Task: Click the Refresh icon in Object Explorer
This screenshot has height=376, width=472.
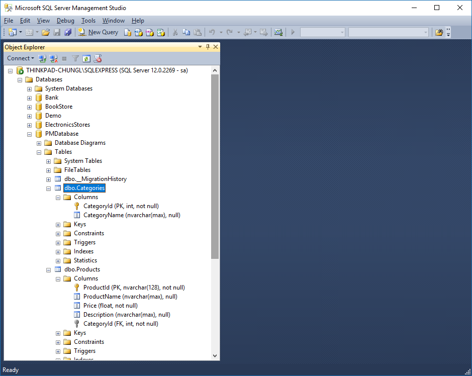Action: point(86,59)
